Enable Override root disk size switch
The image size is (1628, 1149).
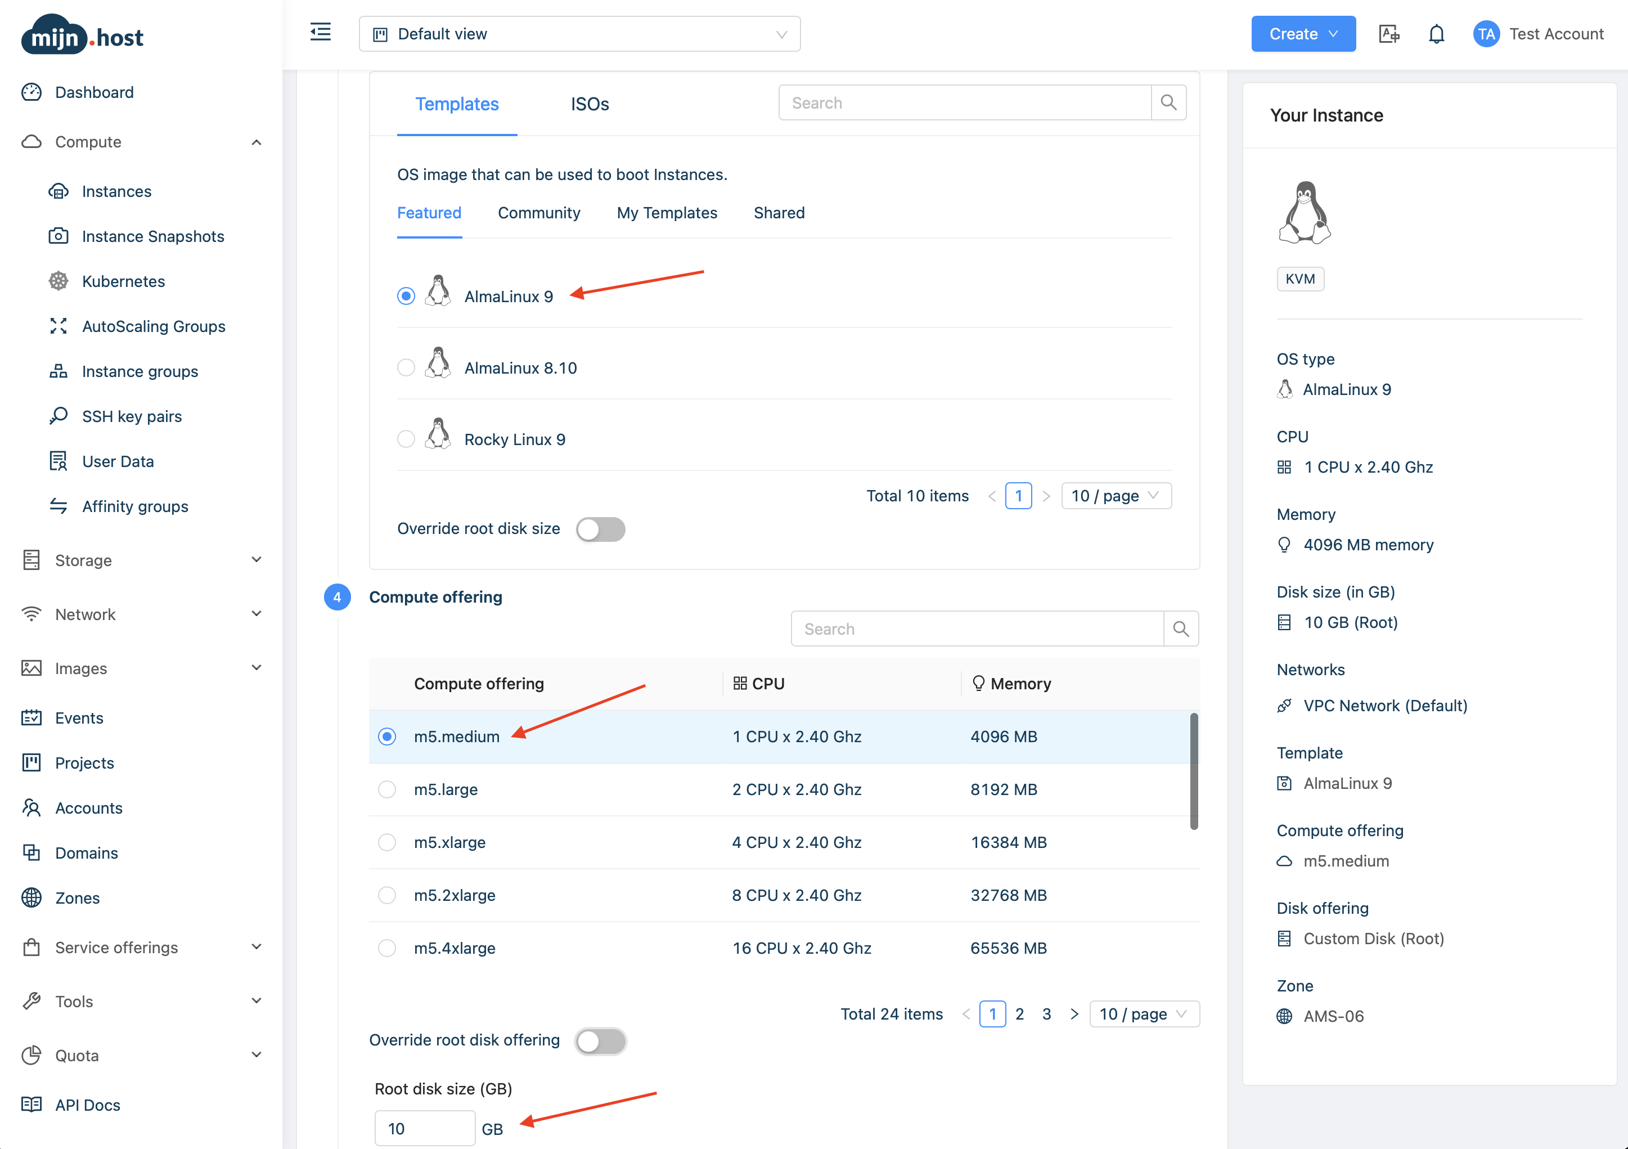pyautogui.click(x=600, y=529)
